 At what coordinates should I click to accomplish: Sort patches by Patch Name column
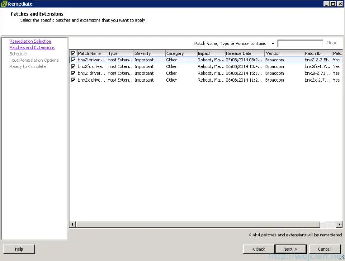pos(91,53)
